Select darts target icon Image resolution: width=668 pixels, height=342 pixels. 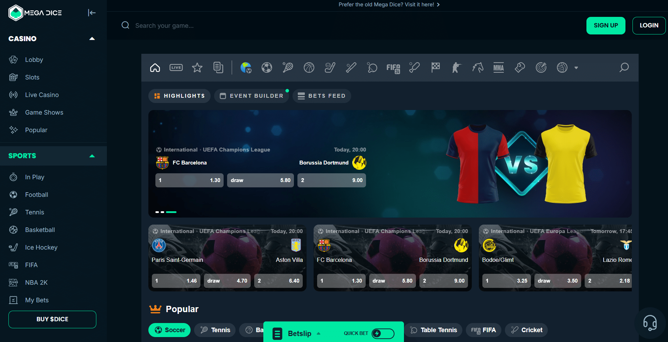point(541,67)
